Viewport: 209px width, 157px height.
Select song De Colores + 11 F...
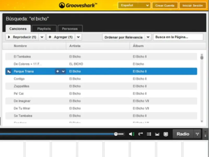coord(28,64)
